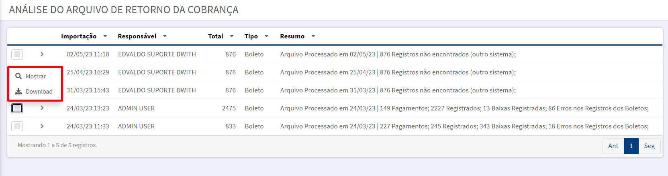
Task: Open the hamburger menu for the 02/05/23 row
Action: point(17,54)
